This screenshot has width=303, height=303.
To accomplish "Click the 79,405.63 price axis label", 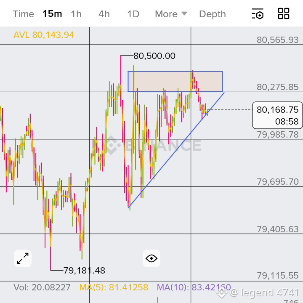I will pyautogui.click(x=277, y=229).
